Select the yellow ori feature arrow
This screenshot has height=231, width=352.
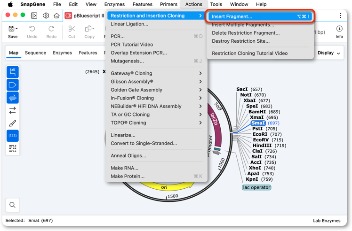pos(167,186)
